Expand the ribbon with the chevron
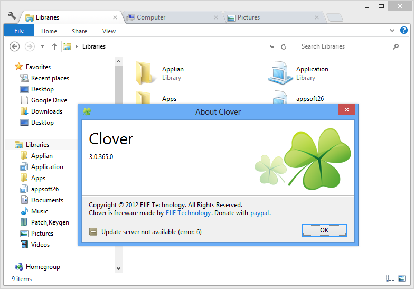The width and height of the screenshot is (414, 289). (392, 31)
